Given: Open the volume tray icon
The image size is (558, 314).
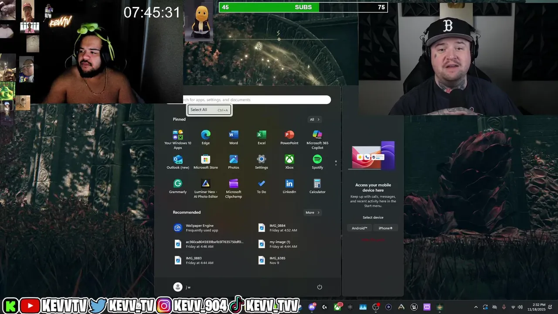Looking at the screenshot, I should (520, 307).
